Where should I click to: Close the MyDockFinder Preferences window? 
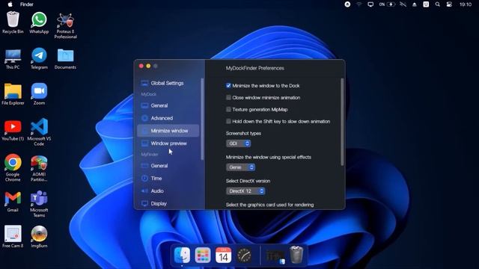tap(141, 66)
